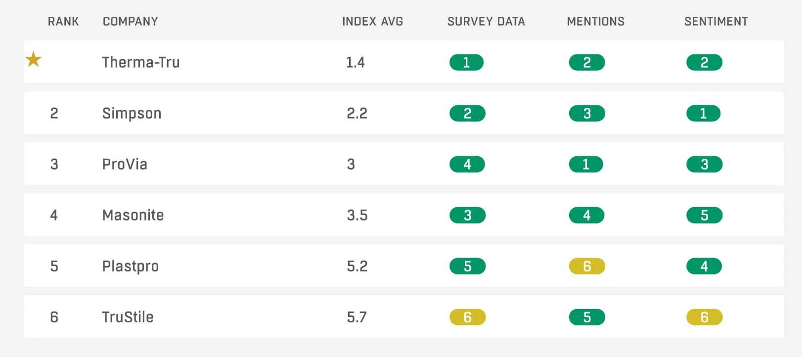Click the SENTIMENT column header
The width and height of the screenshot is (802, 357).
pyautogui.click(x=716, y=21)
